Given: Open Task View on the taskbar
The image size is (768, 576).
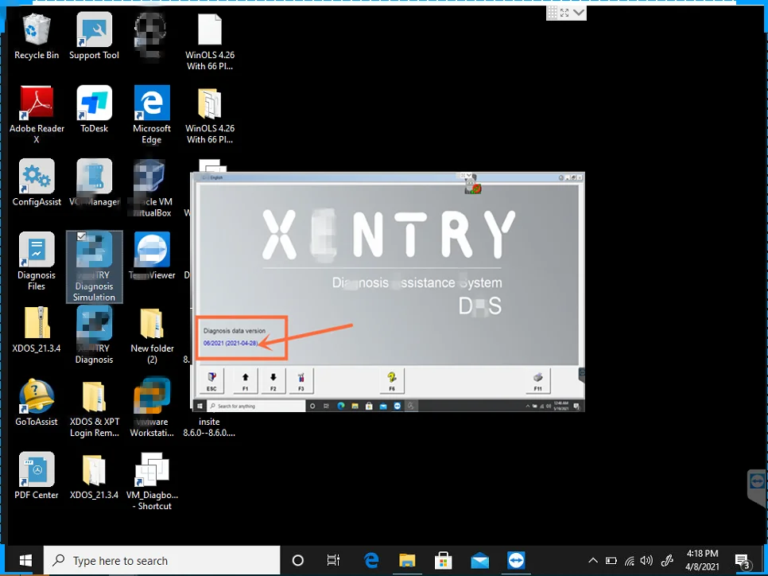Looking at the screenshot, I should (x=334, y=560).
